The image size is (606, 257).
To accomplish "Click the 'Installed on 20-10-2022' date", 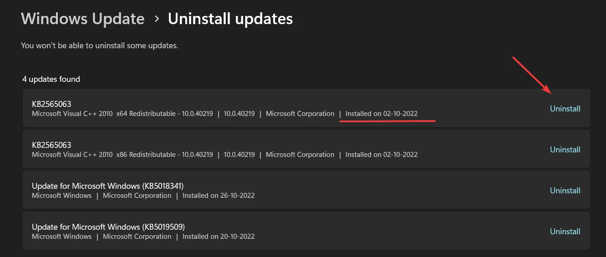I will coord(219,237).
